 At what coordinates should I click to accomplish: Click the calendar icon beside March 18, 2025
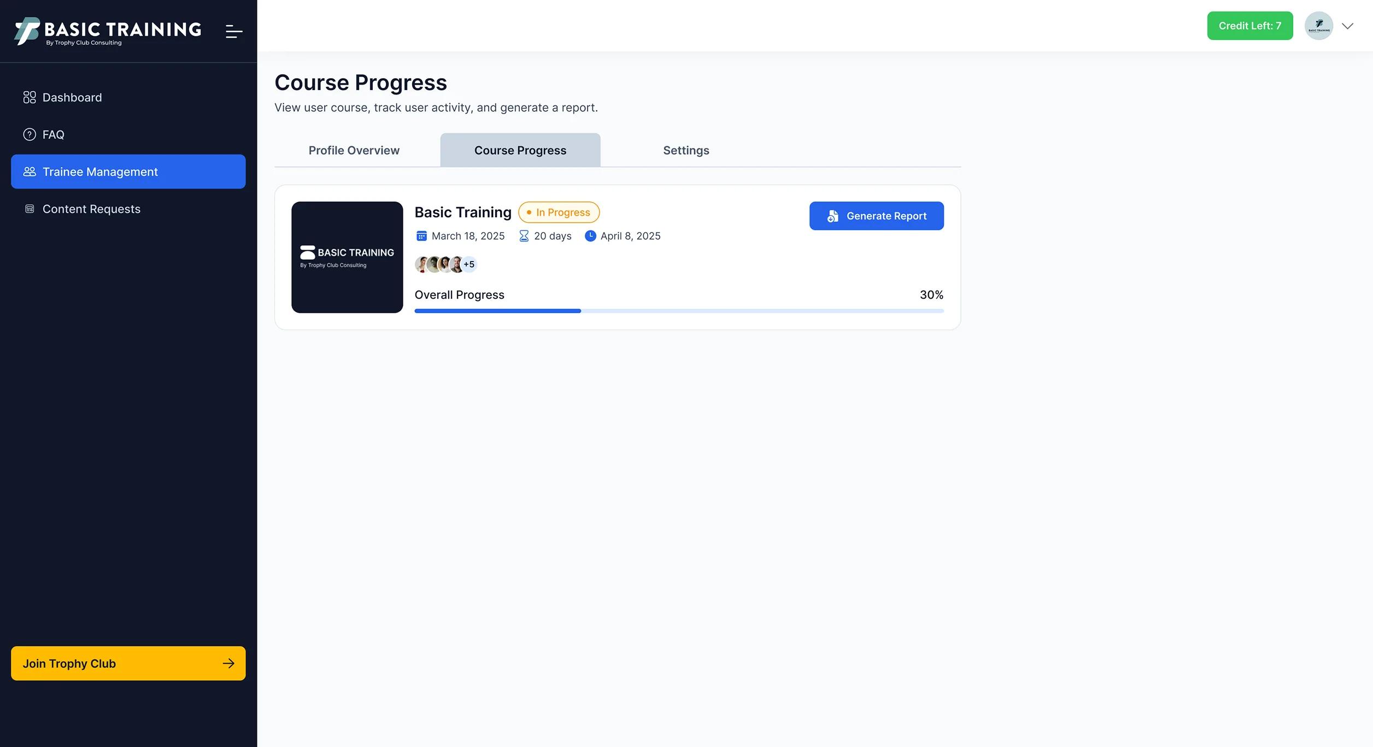421,236
